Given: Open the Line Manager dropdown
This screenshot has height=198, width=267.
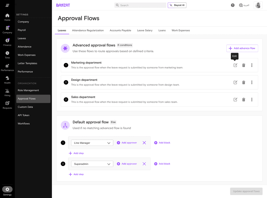Looking at the screenshot, I should tap(92, 143).
